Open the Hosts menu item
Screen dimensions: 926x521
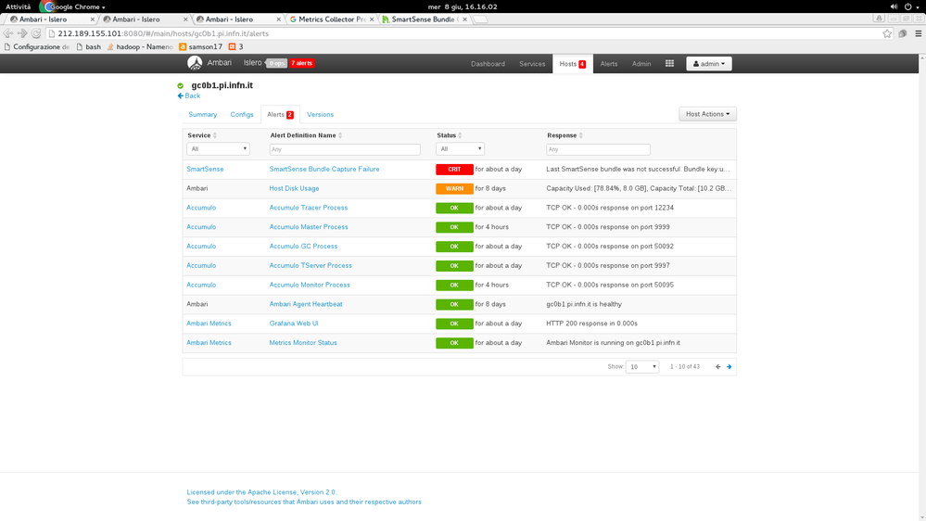572,64
